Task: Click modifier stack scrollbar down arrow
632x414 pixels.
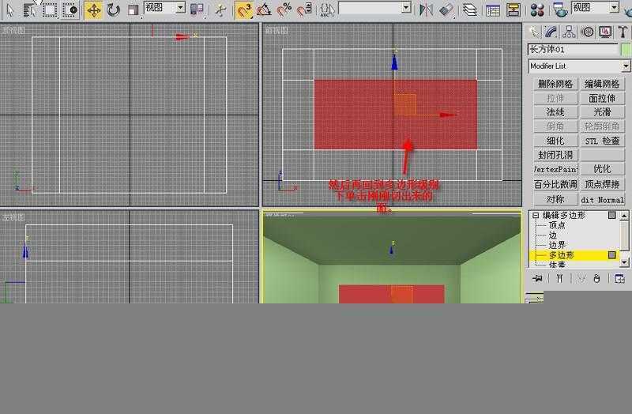Action: tap(624, 262)
